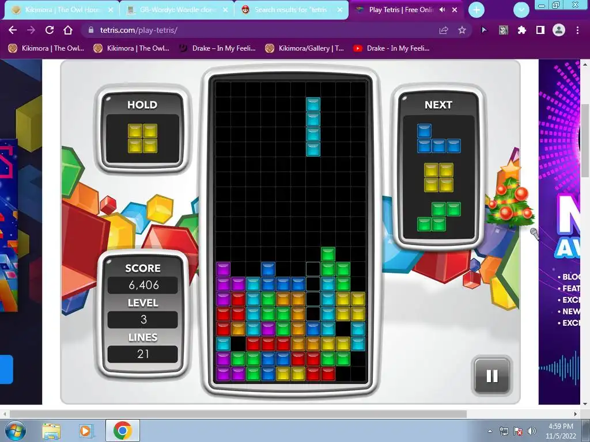Close the Search results for tetris tab
This screenshot has height=442, width=590.
click(340, 10)
